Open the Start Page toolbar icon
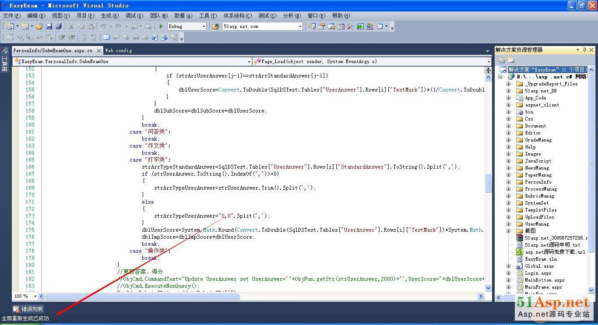This screenshot has width=598, height=325. click(360, 26)
